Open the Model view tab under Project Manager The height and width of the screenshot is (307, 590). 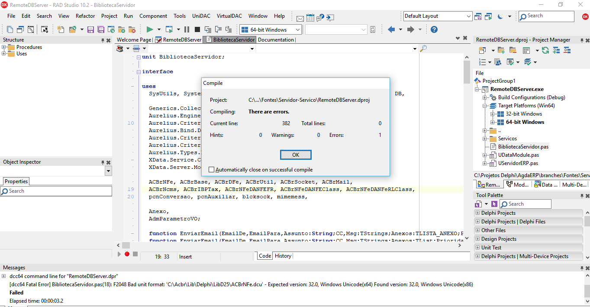click(517, 184)
